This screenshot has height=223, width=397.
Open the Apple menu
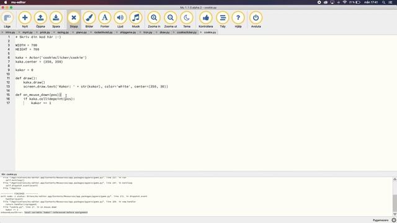point(6,2)
